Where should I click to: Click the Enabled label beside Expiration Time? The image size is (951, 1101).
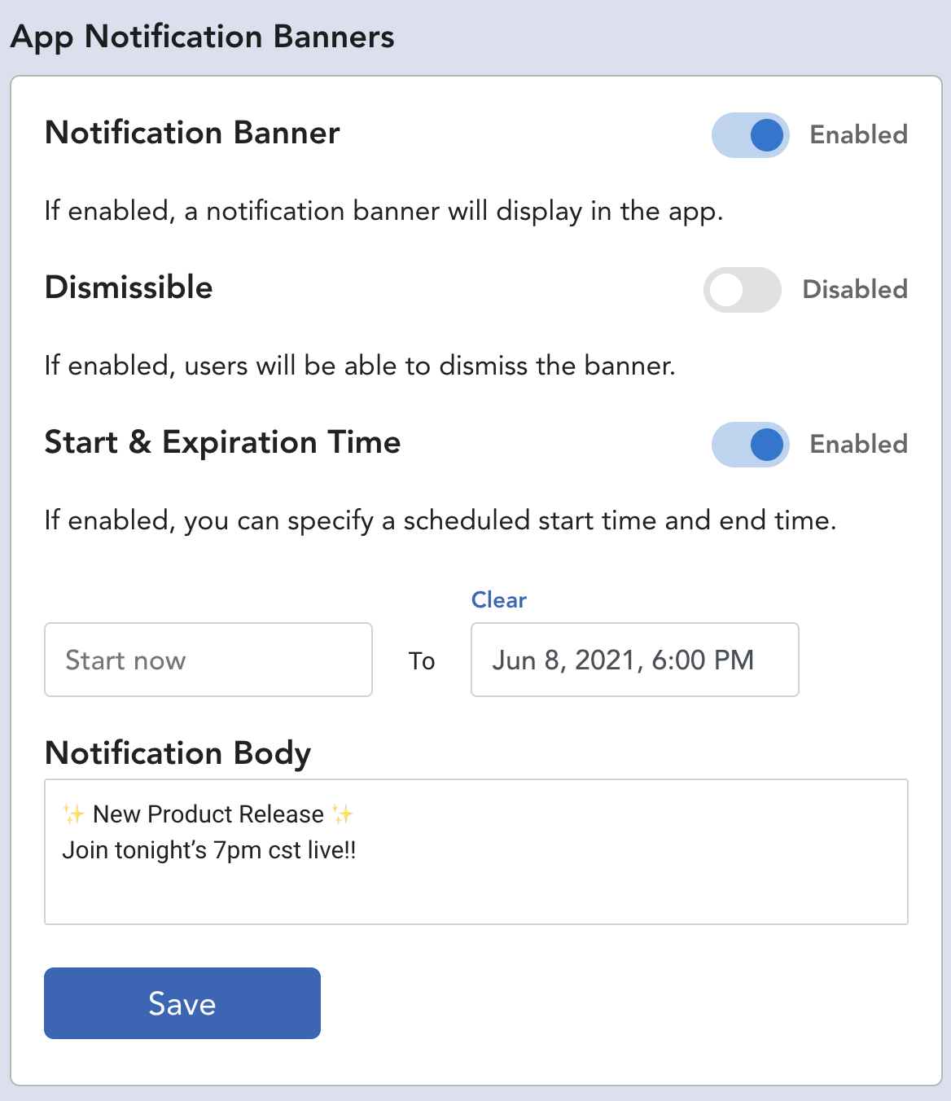click(x=858, y=444)
